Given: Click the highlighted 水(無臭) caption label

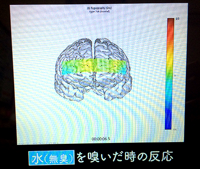Looking at the screenshot, I should tap(52, 158).
